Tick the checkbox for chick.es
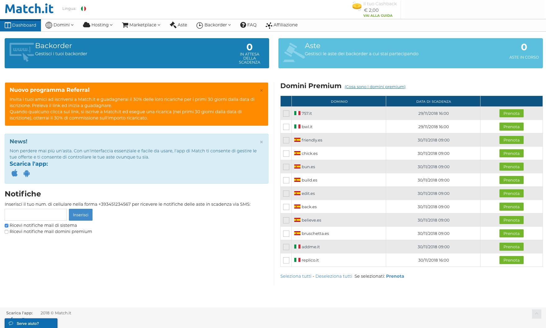This screenshot has height=328, width=546. tap(286, 154)
